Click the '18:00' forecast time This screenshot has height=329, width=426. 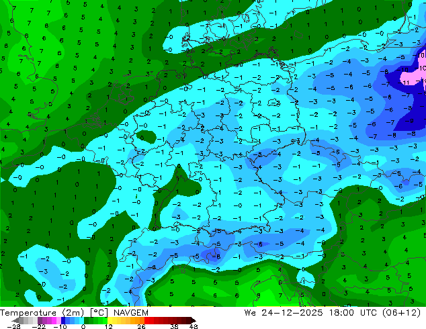[341, 313]
